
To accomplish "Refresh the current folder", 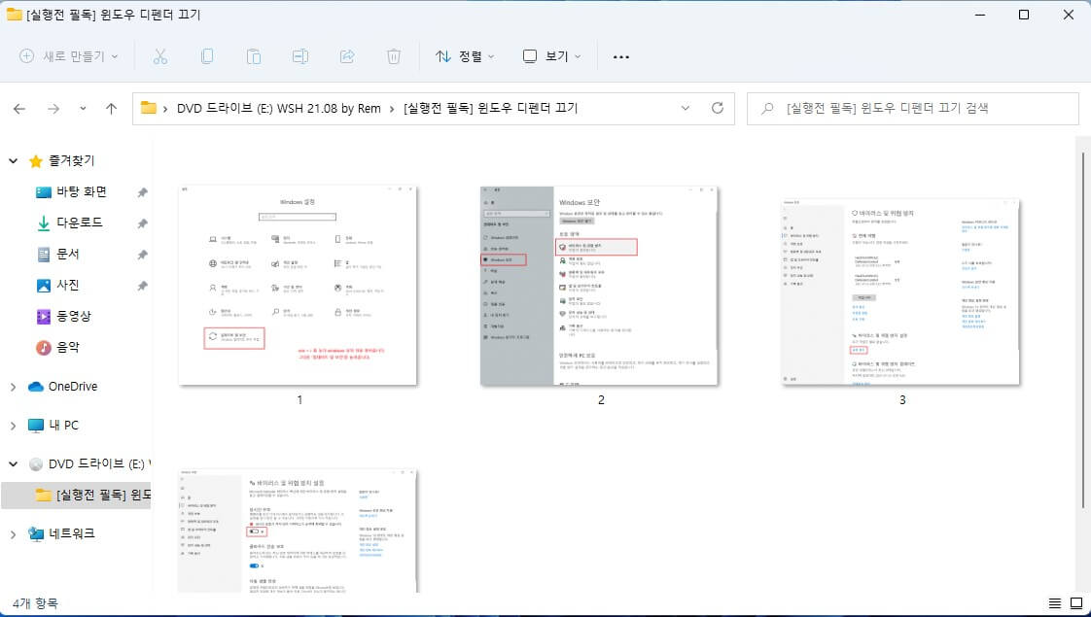I will [718, 109].
